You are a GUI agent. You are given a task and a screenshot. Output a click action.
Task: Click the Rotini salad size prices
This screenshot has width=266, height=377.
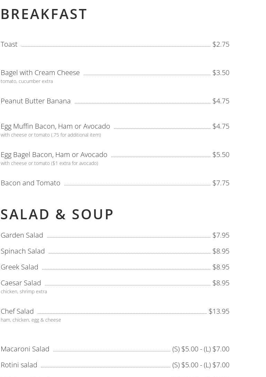201,365
